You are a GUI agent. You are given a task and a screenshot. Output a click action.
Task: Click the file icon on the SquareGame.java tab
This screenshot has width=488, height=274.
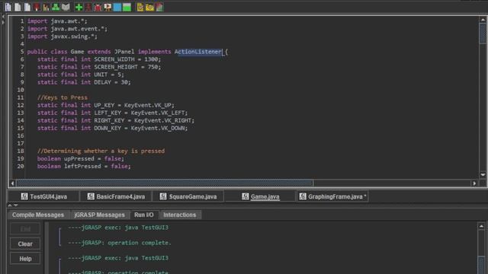[163, 196]
